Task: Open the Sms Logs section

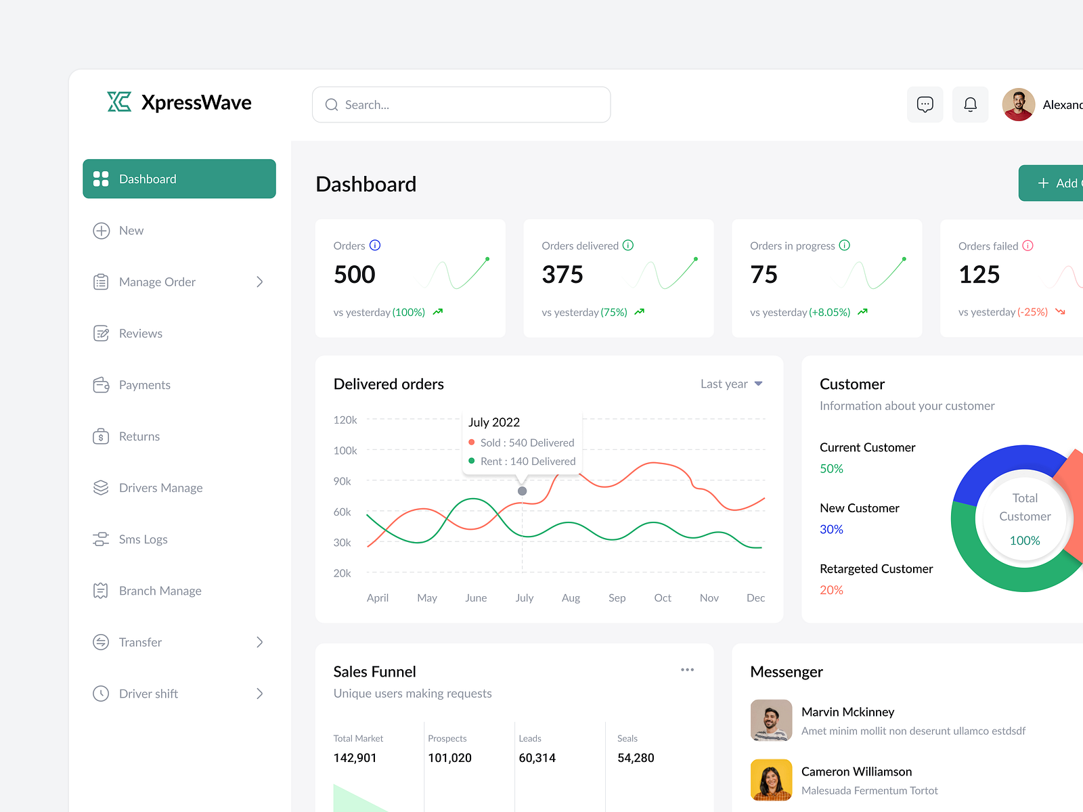Action: [143, 539]
